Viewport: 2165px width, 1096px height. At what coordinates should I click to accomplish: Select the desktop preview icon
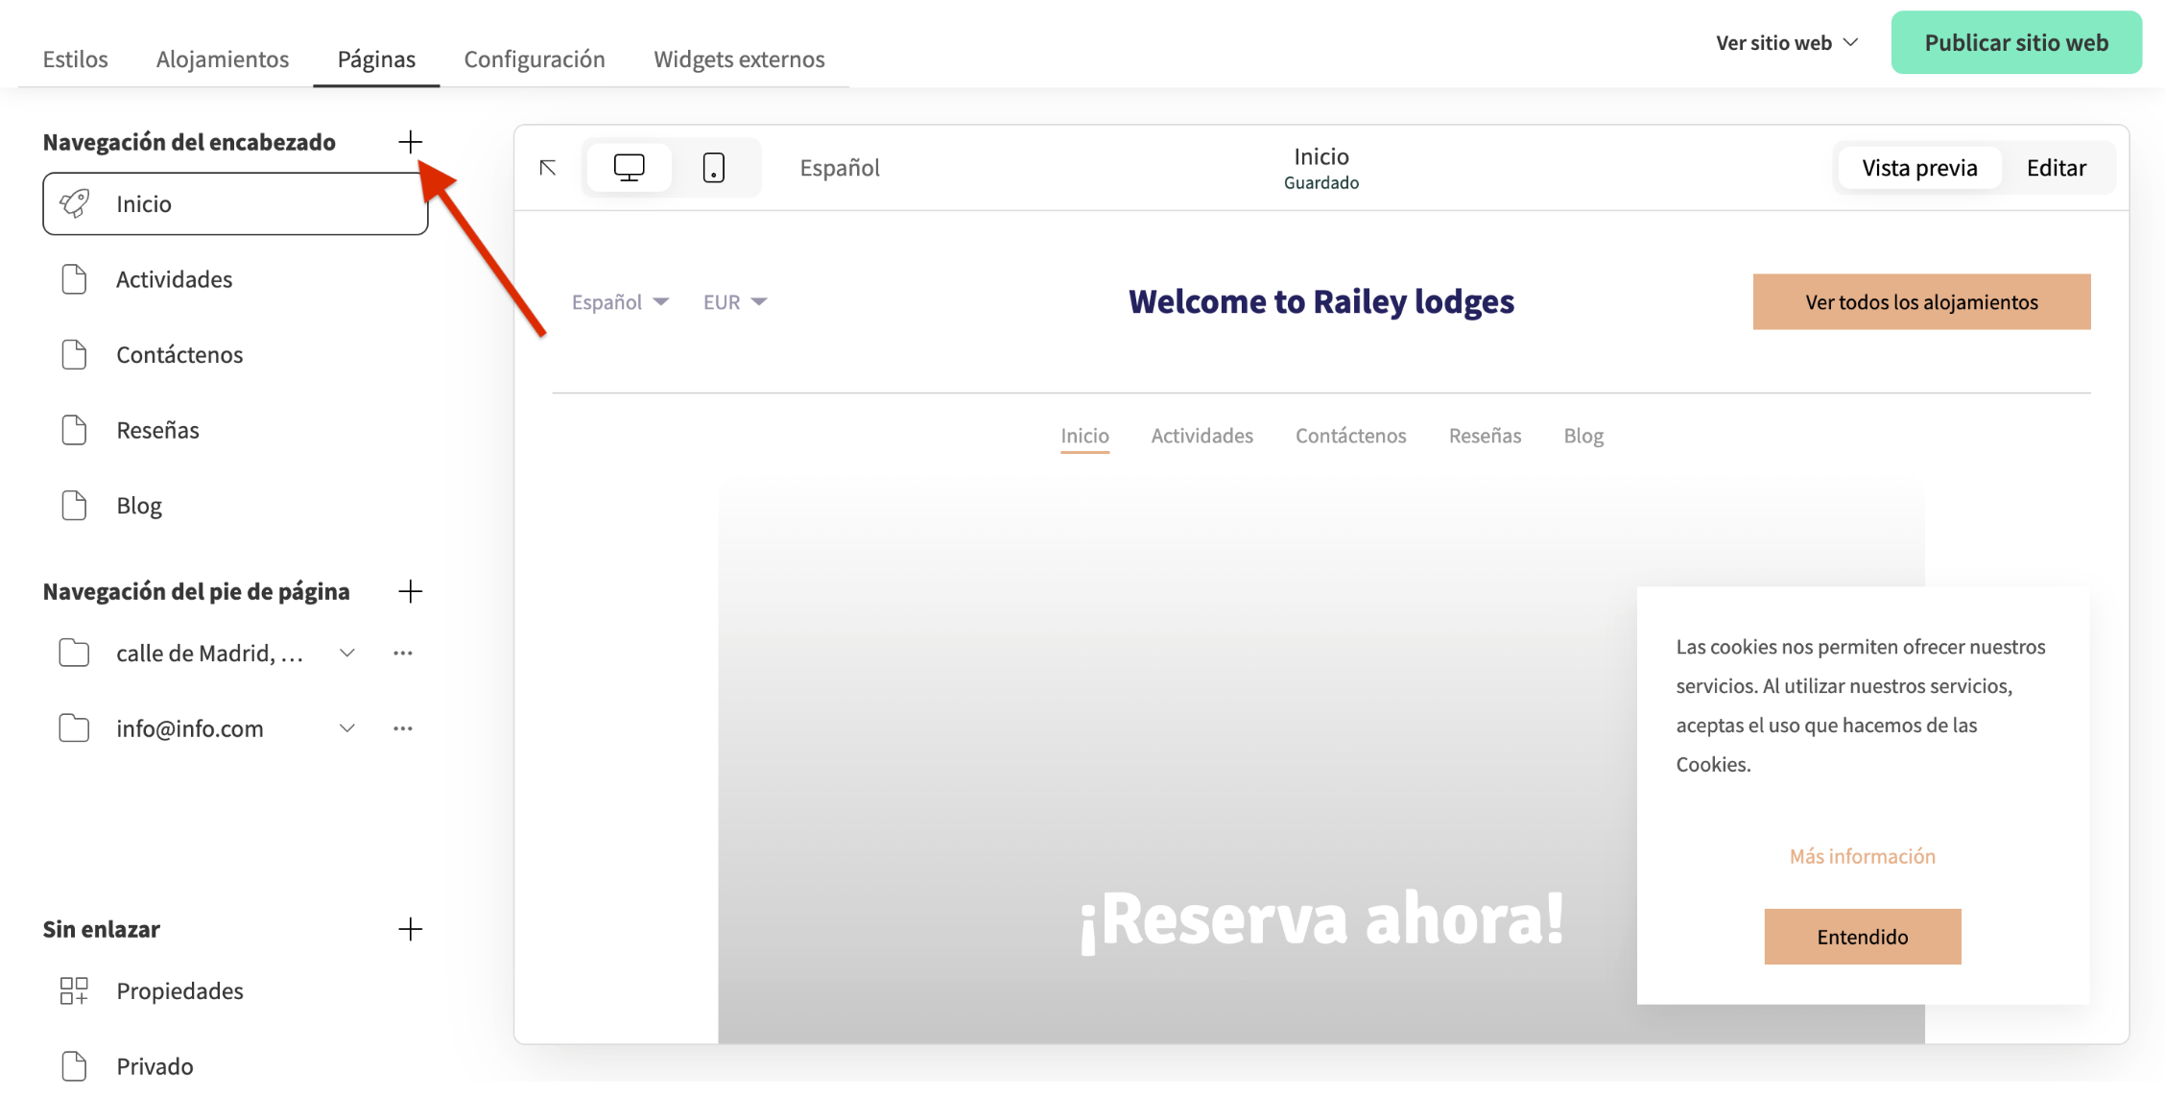[x=629, y=167]
